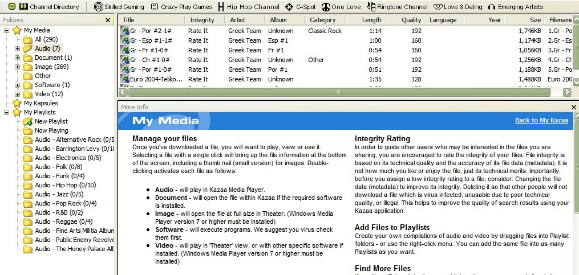Close the Folders panel
The height and width of the screenshot is (275, 579).
click(x=108, y=20)
